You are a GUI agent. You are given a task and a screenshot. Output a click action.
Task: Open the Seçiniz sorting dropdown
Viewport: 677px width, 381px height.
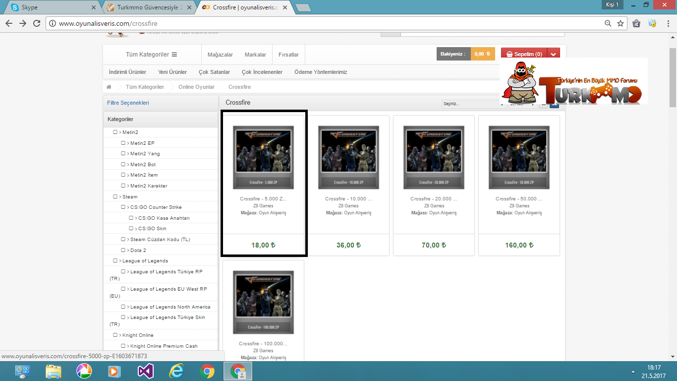point(473,104)
